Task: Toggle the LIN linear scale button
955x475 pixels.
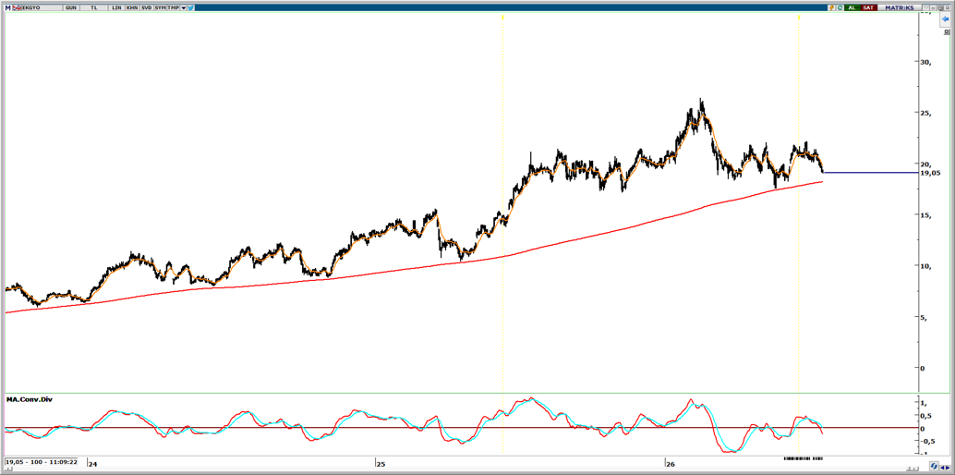Action: 116,8
